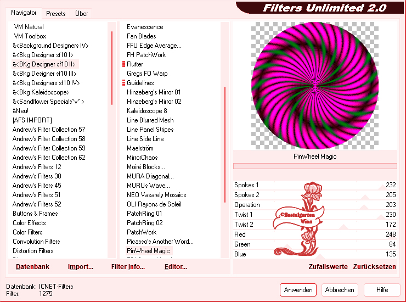Choose PinWheel Magic filter in list
406x302 pixels.
coord(148,251)
